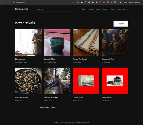
Task: Follow the browse everything link
Action: click(x=48, y=107)
